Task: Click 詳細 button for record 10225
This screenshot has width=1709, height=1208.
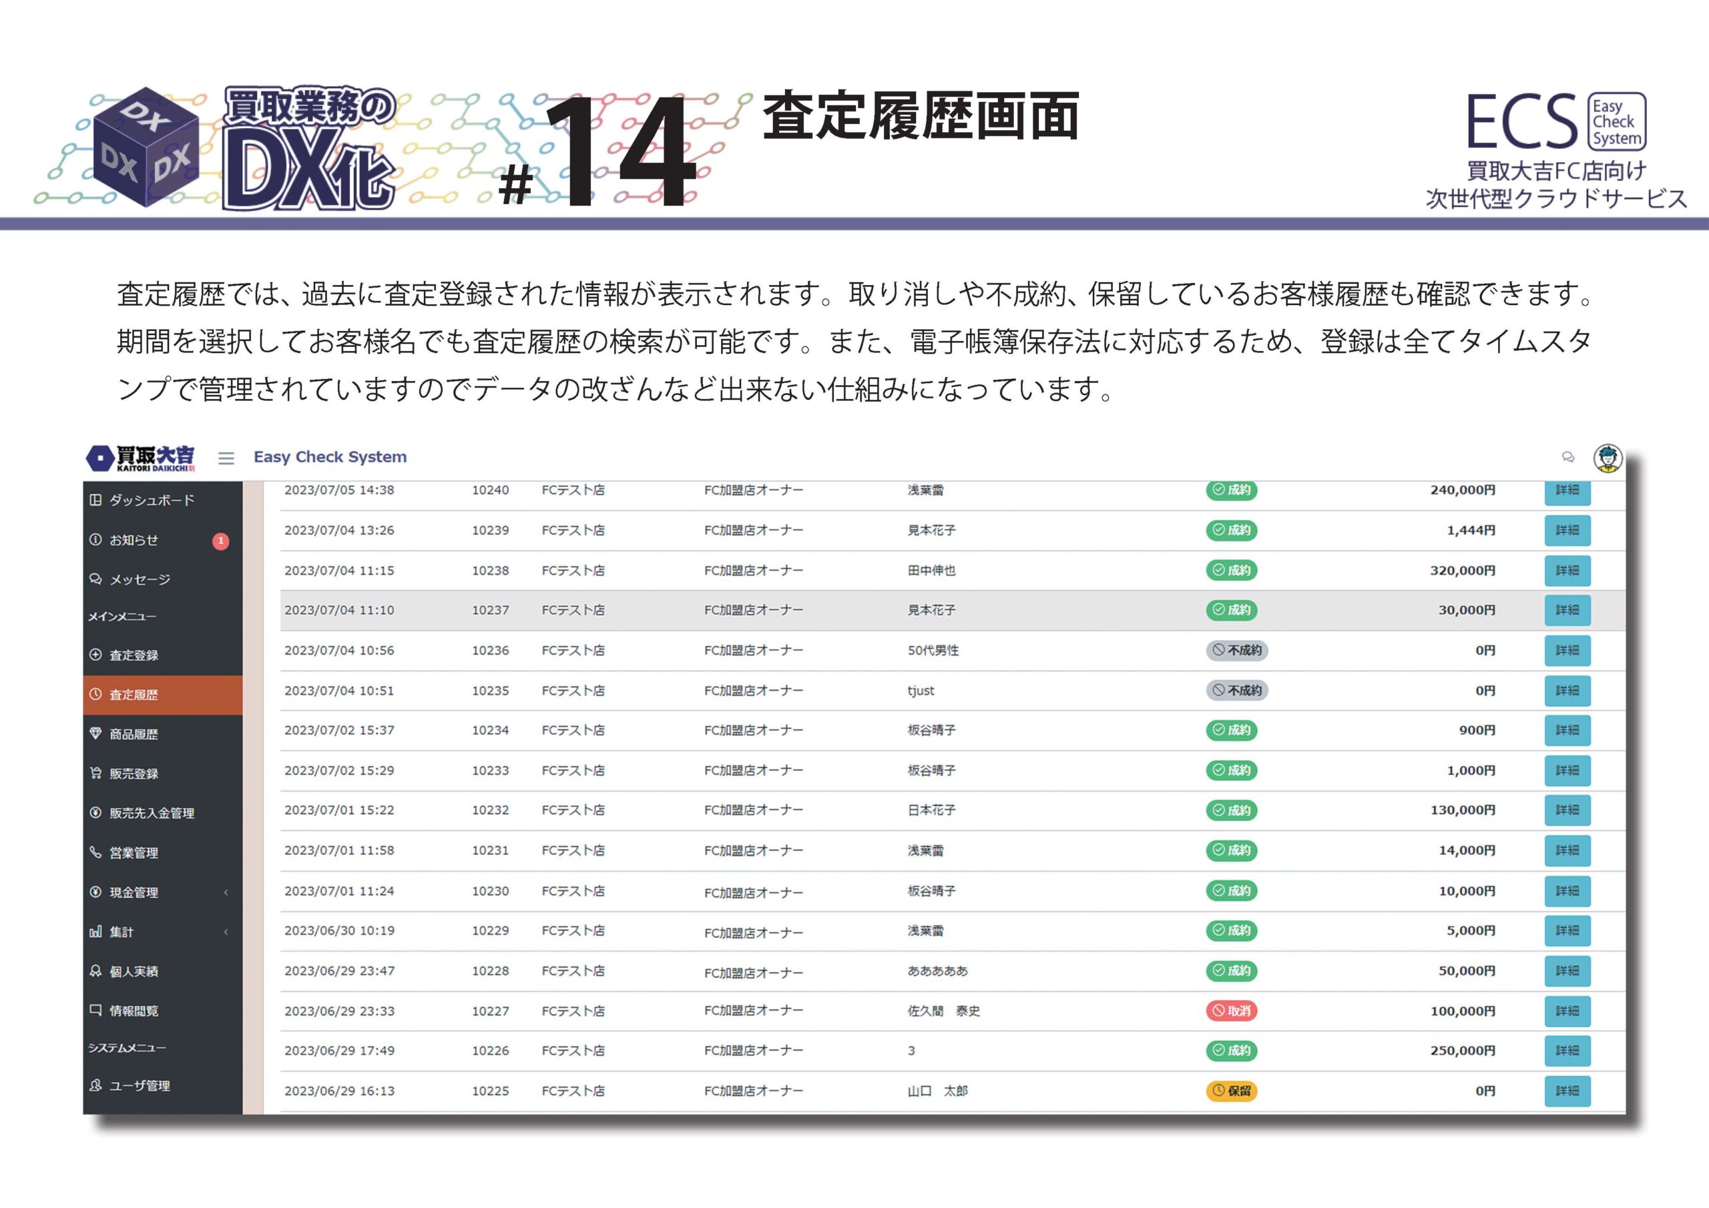Action: pos(1567,1091)
